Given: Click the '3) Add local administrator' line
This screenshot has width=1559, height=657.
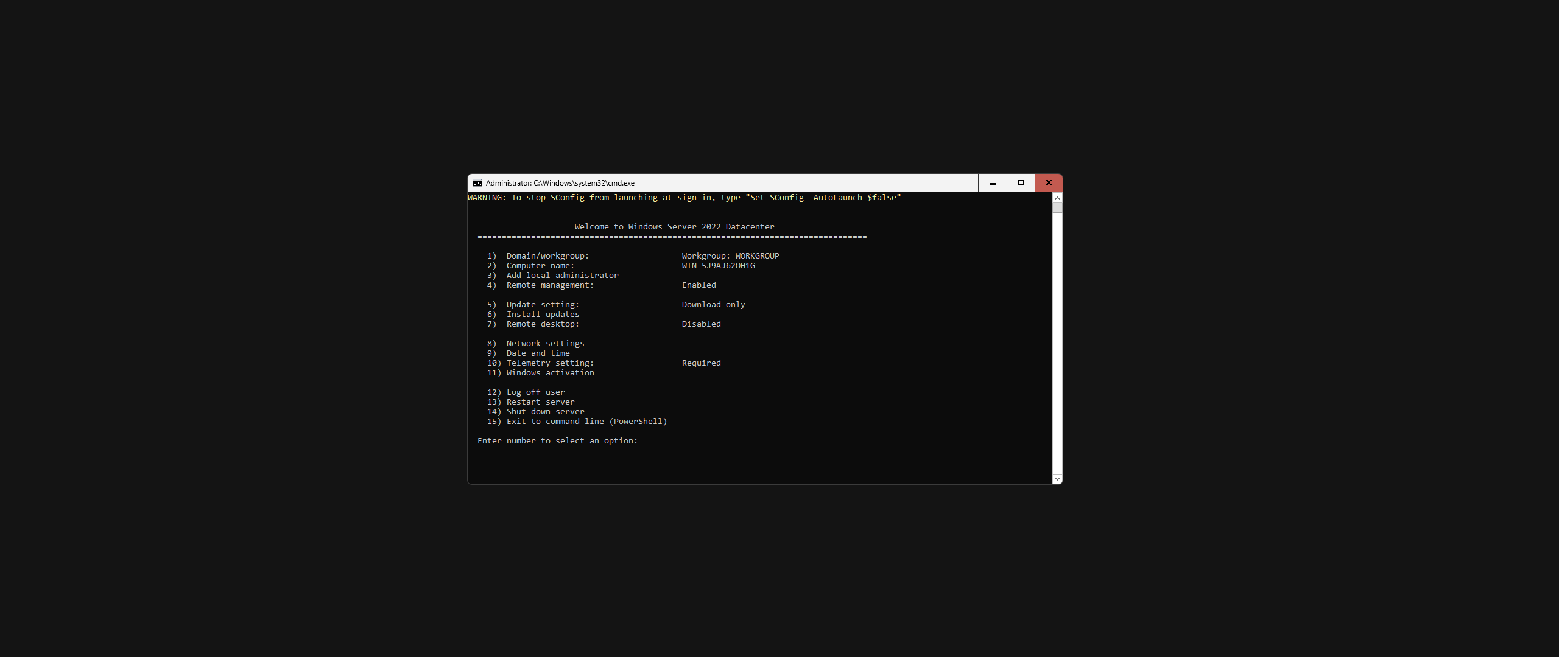Looking at the screenshot, I should (x=552, y=276).
